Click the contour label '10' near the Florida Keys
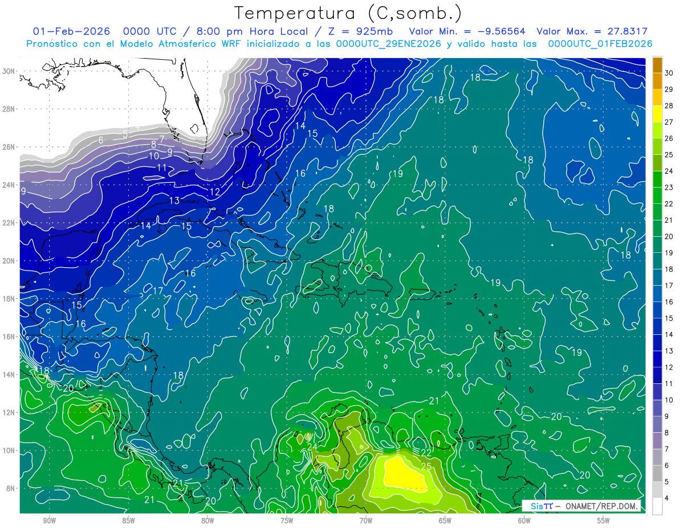Screen dimensions: 684x528 click(x=154, y=155)
